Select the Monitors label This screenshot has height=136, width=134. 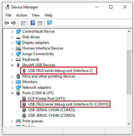tap(30, 82)
